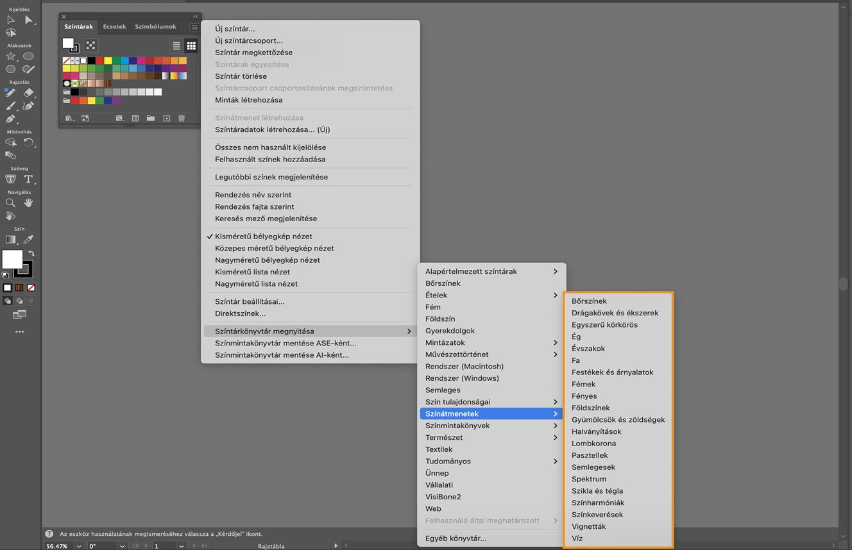Select the Star tool

pyautogui.click(x=11, y=56)
